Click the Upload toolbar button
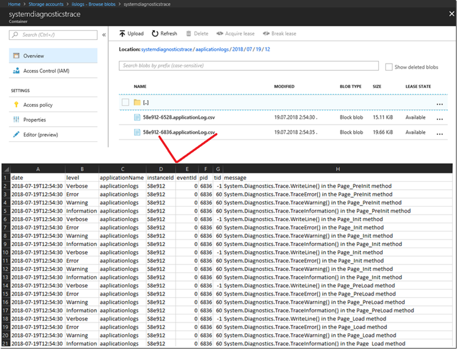 [132, 33]
